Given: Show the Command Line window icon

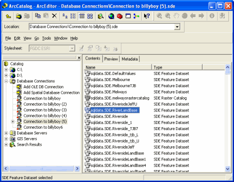Looking at the screenshot, I should (x=128, y=16).
